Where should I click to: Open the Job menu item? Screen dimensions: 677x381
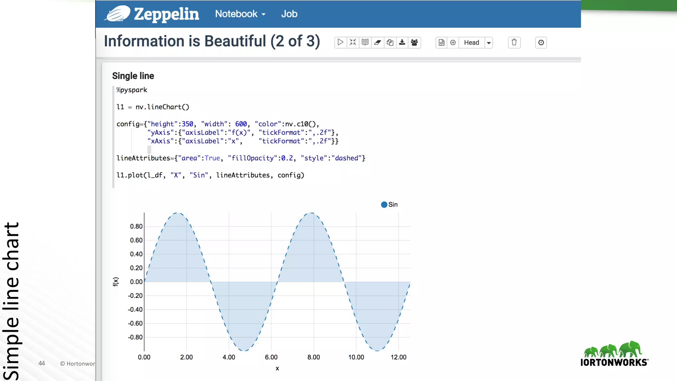(289, 14)
